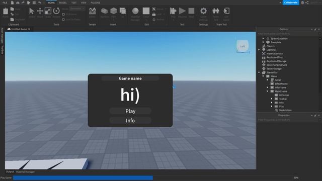Activate the Rotate tool
This screenshot has width=322, height=181.
click(x=56, y=11)
